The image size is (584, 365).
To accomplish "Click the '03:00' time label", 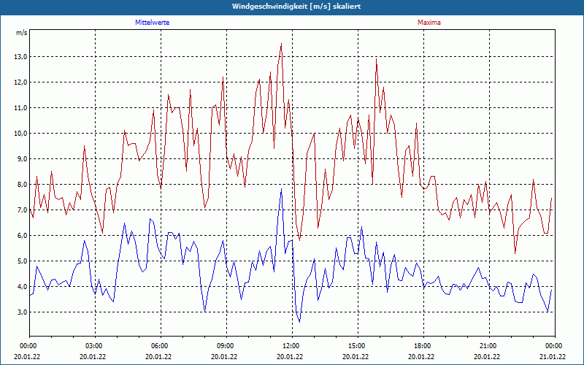I will [x=96, y=346].
